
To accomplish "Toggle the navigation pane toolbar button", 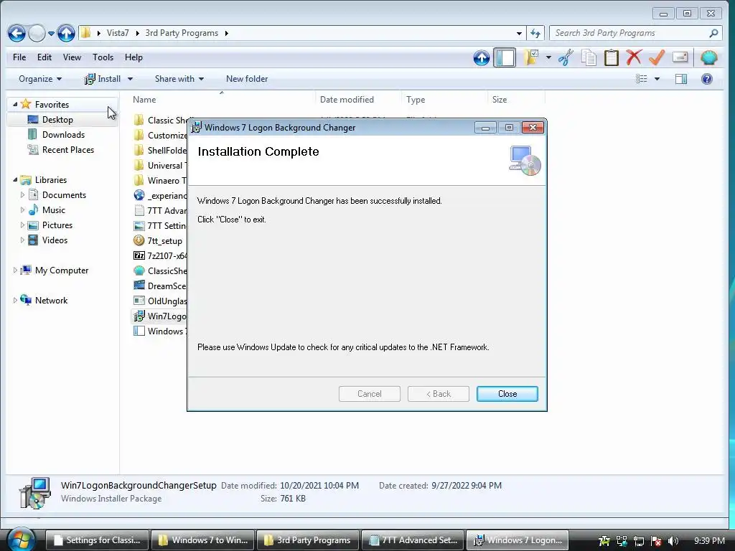I will click(x=505, y=57).
